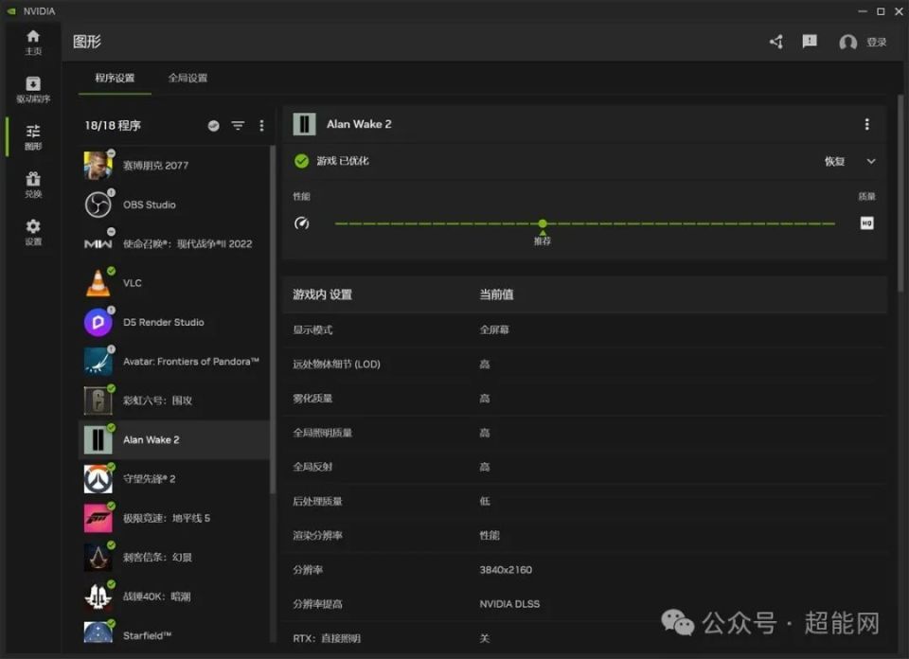Viewport: 909px width, 659px height.
Task: Expand the 恢复 restore dropdown chevron
Action: click(x=873, y=161)
